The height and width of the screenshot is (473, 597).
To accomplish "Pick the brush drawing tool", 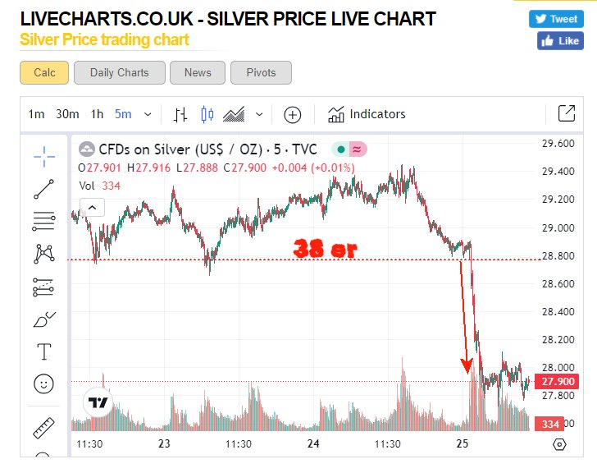I will [x=44, y=319].
